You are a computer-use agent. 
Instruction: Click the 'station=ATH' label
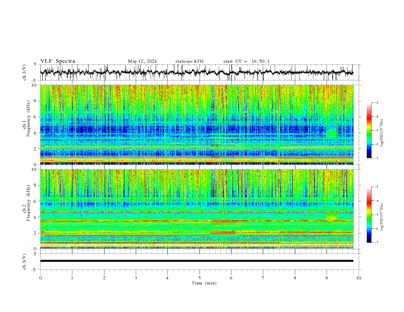click(x=189, y=61)
